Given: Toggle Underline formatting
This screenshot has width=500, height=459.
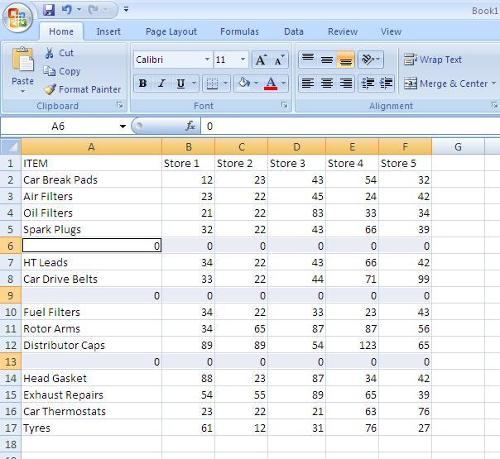Looking at the screenshot, I should click(180, 84).
